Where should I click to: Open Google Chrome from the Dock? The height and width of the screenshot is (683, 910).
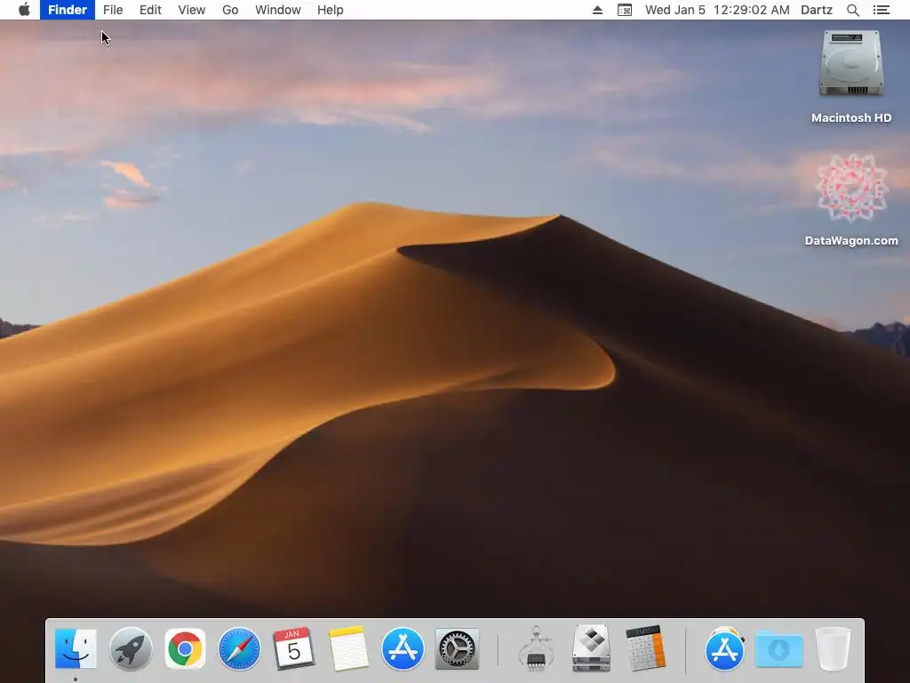[185, 648]
